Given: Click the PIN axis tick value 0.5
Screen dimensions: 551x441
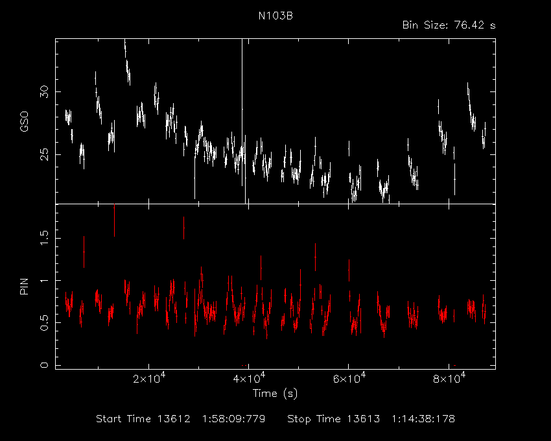Looking at the screenshot, I should tap(44, 322).
